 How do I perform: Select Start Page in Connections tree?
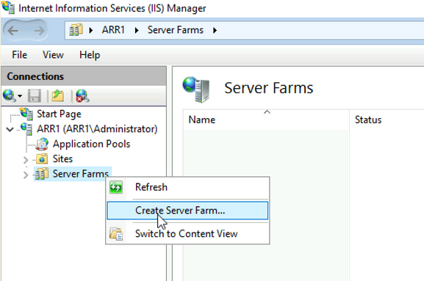point(59,114)
